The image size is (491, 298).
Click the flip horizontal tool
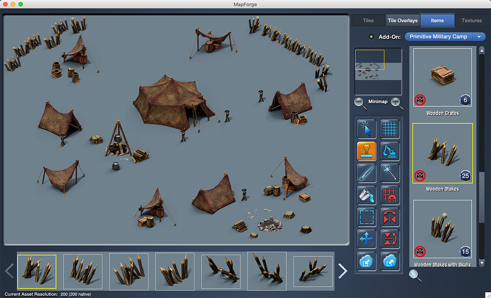tap(390, 217)
